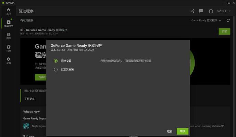Open the Graphics (图形) sidebar section
This screenshot has width=236, height=137.
click(x=9, y=36)
